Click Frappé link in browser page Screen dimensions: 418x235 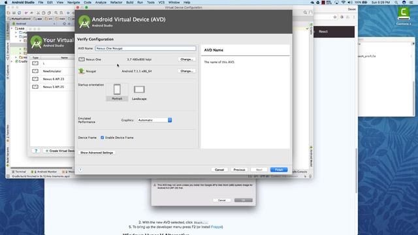[216, 227]
